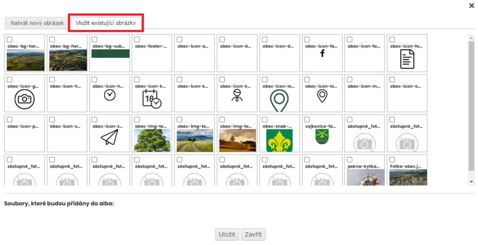
Task: Select the paper airplane icon image
Action: coord(109,137)
